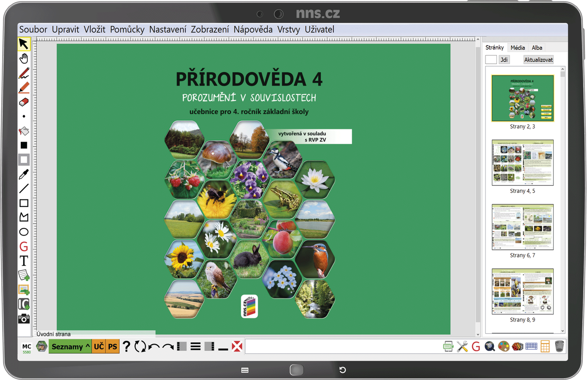Image resolution: width=587 pixels, height=380 pixels.
Task: Pick the highlighter drawing tool
Action: point(24,87)
